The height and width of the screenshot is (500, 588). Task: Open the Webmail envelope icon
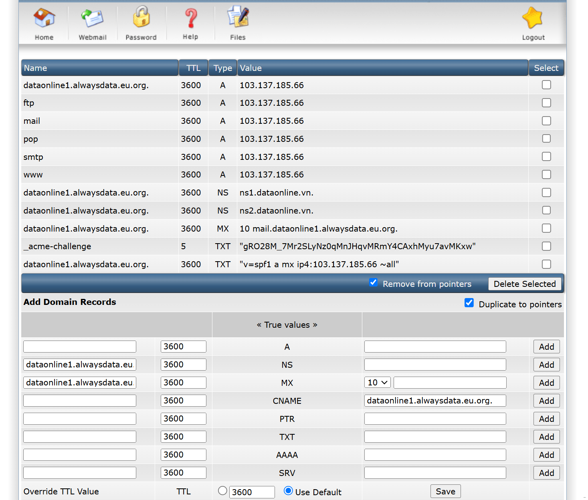(92, 18)
